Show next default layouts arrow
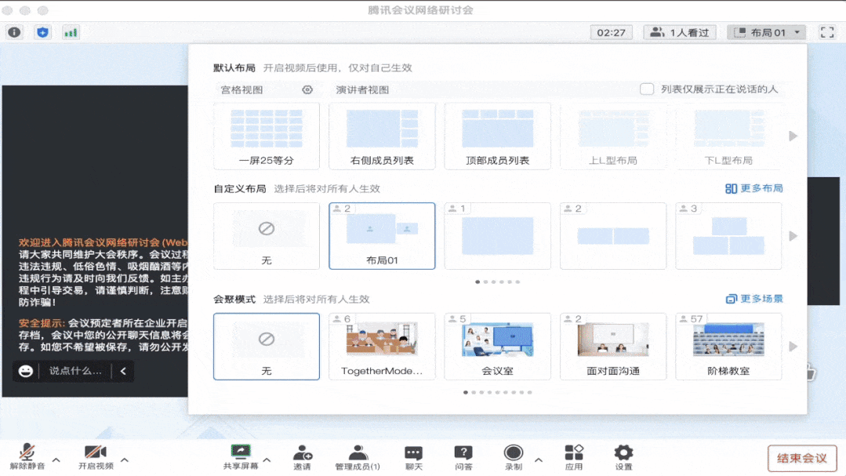 tap(793, 136)
